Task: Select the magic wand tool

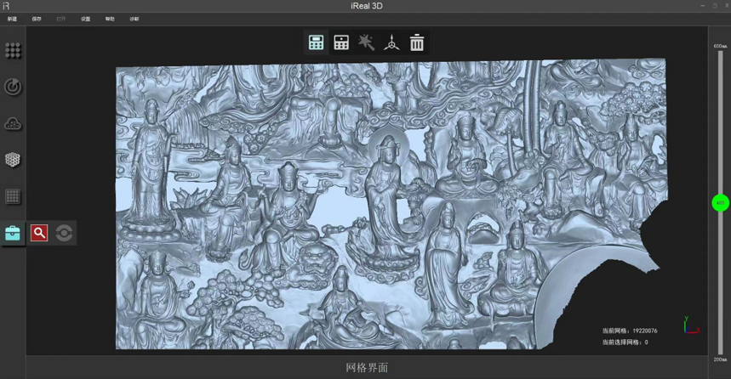Action: point(367,42)
